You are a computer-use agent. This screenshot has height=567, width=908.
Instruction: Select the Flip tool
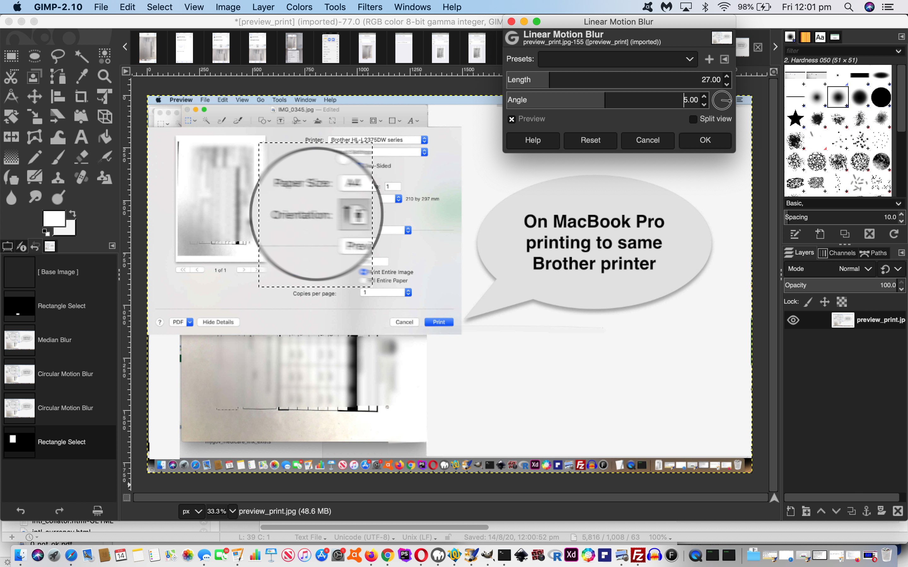coord(11,137)
